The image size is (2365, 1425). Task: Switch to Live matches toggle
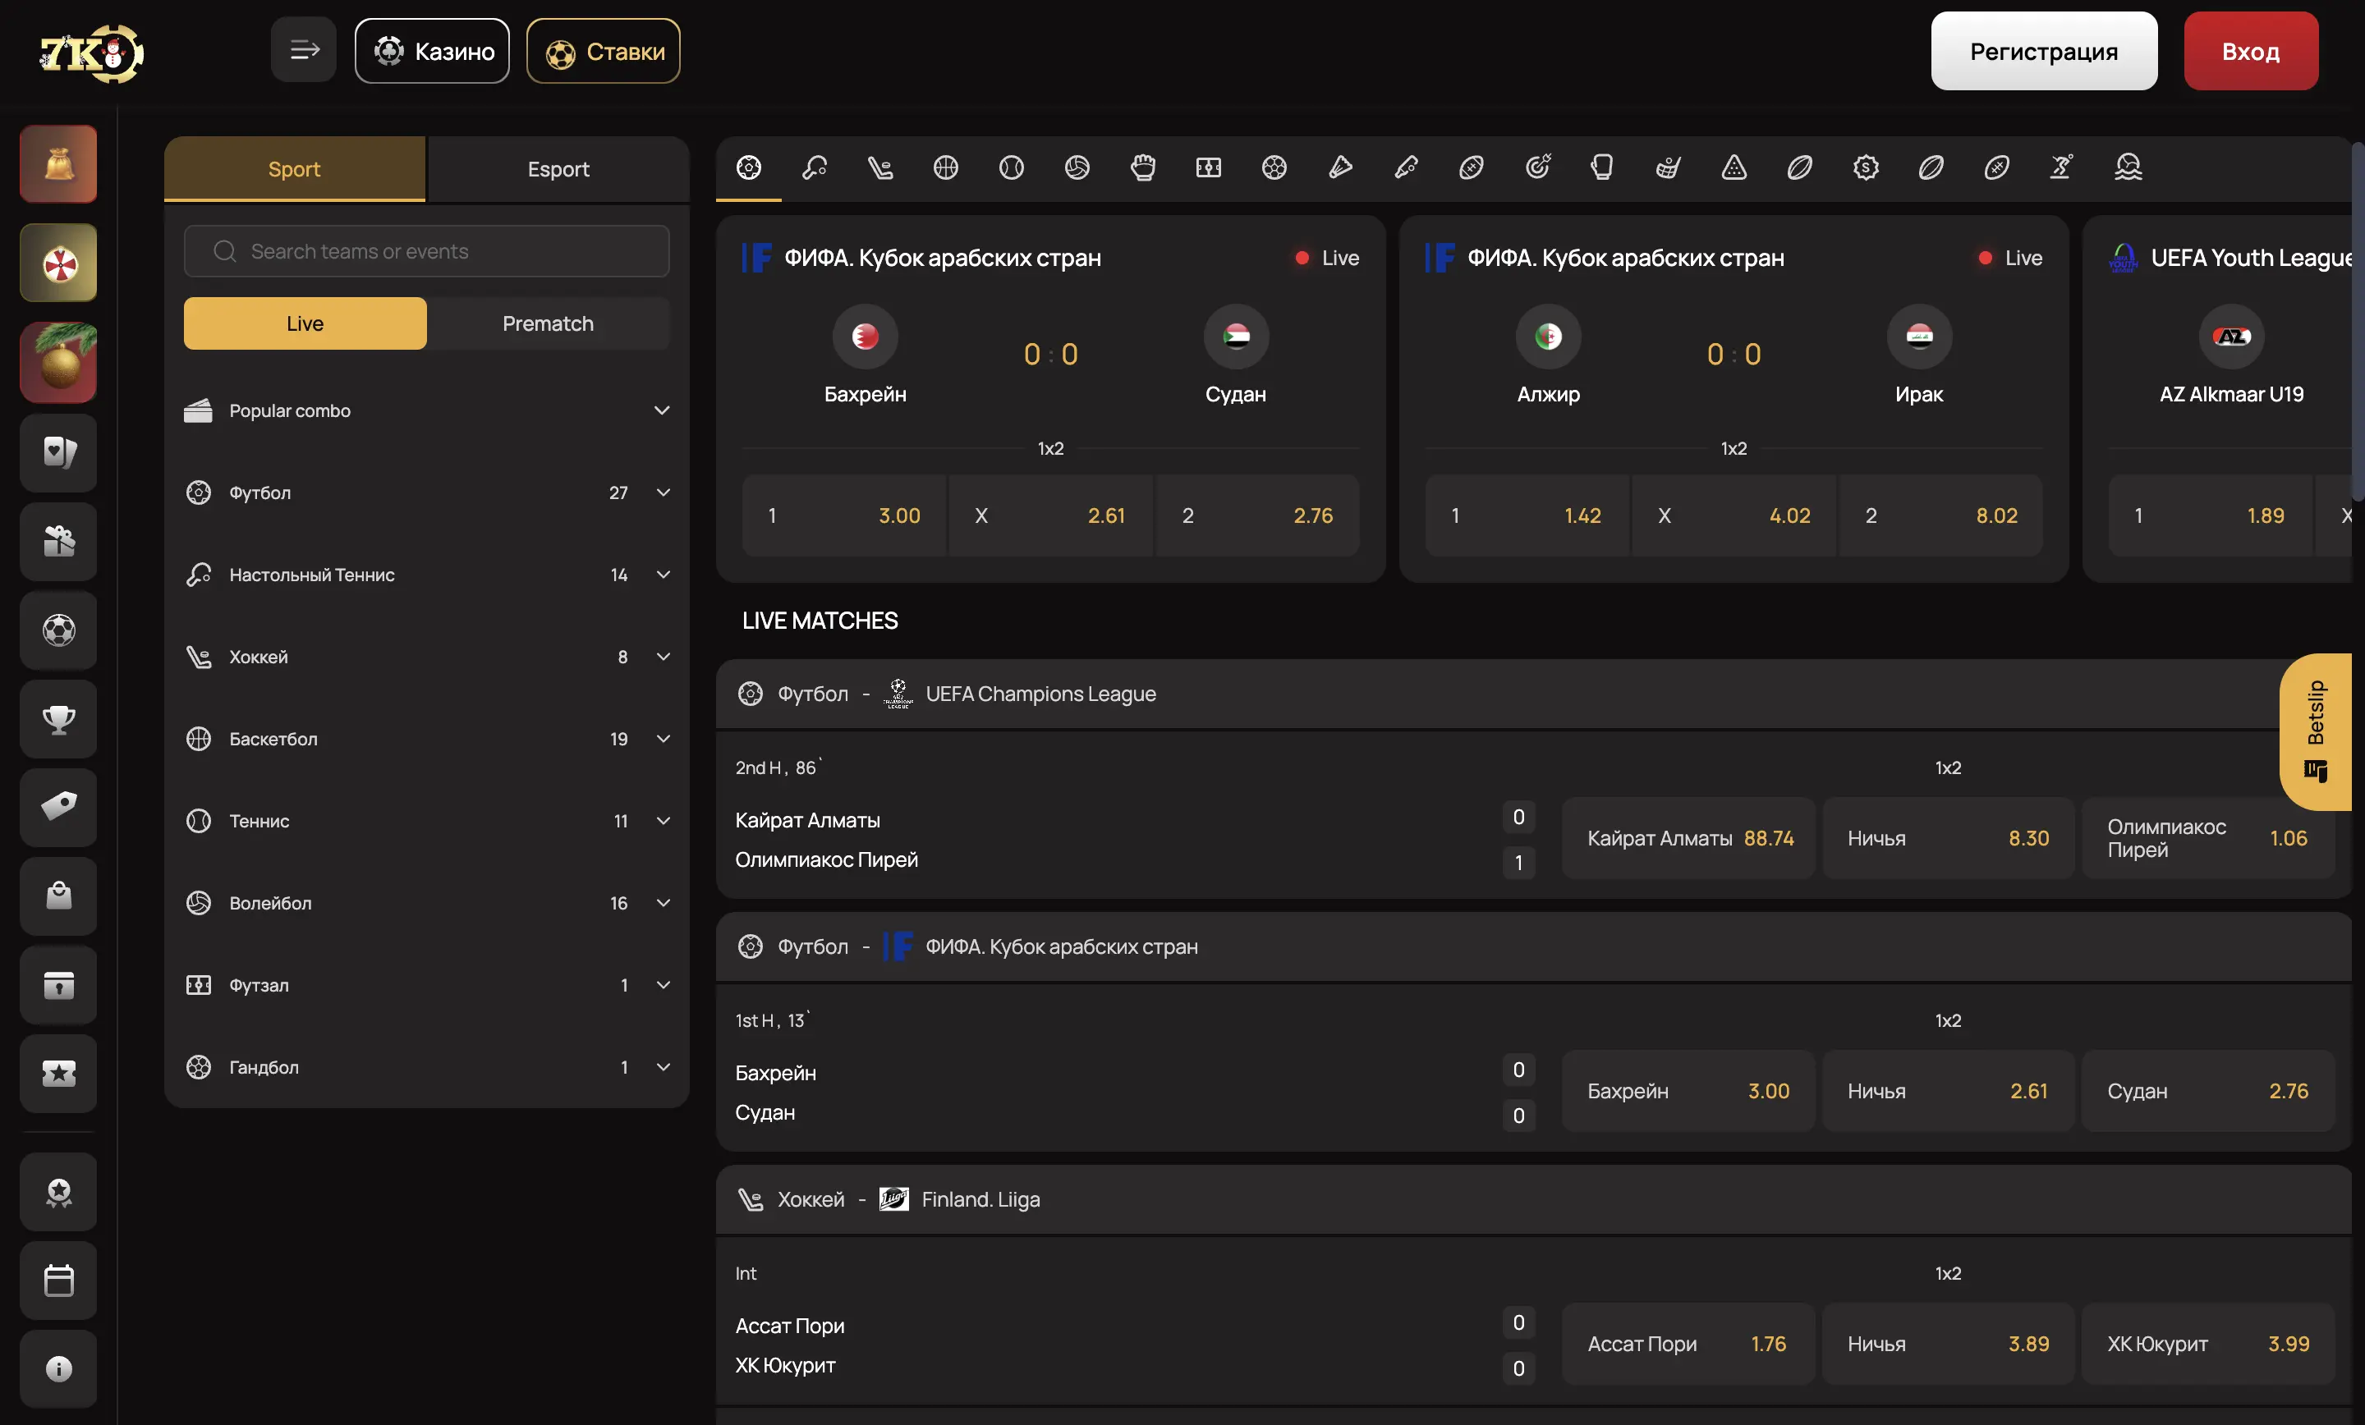point(305,323)
